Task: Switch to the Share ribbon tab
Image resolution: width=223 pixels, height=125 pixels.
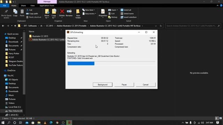Action: pyautogui.click(x=23, y=6)
